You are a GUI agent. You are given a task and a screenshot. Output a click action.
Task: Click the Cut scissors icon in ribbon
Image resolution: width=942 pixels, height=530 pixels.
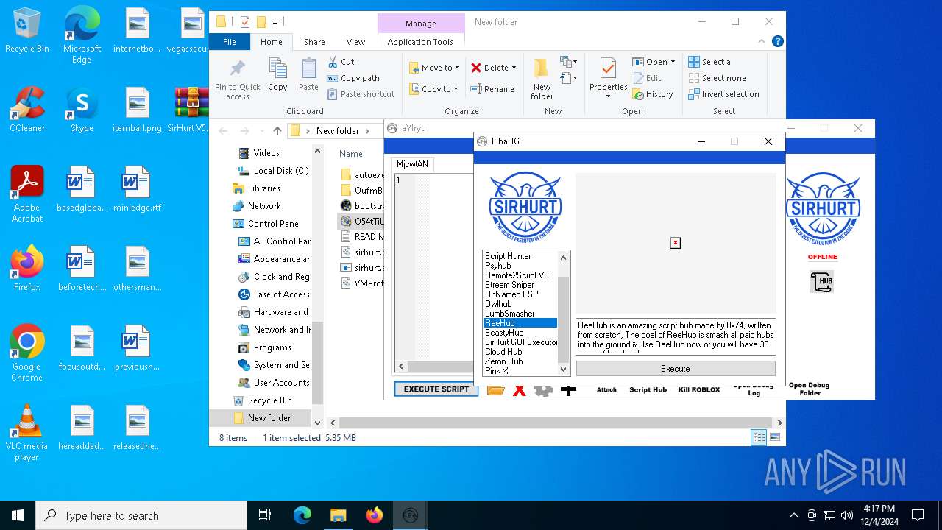point(333,62)
